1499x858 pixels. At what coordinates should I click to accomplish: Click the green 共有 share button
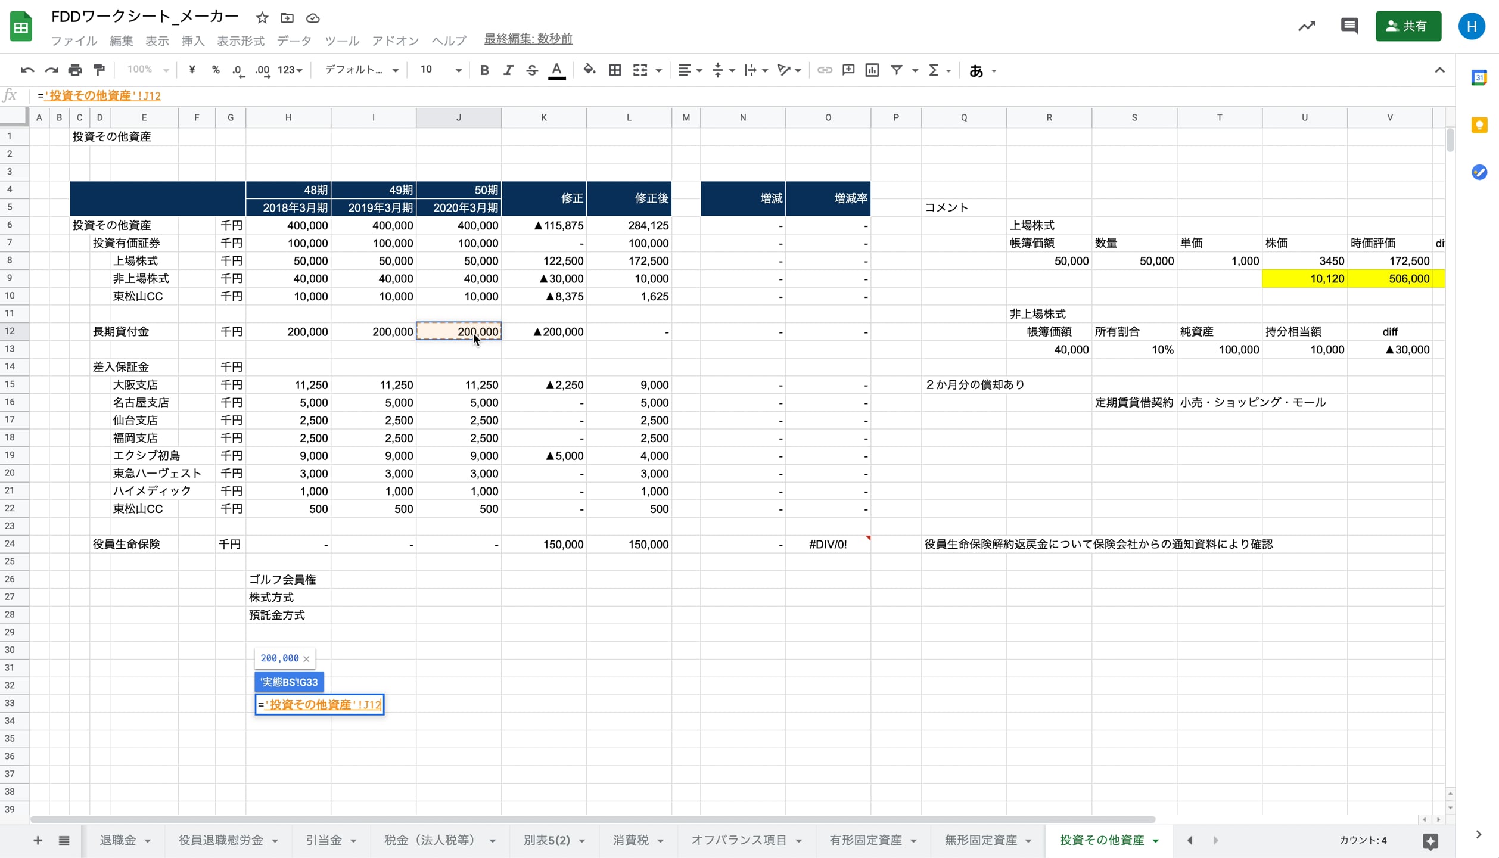point(1408,26)
